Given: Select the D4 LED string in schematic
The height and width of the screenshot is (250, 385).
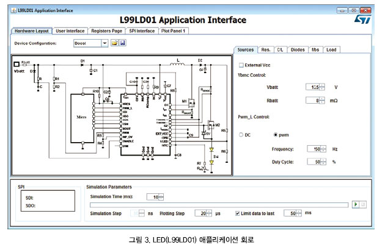Looking at the screenshot, I should [x=211, y=156].
